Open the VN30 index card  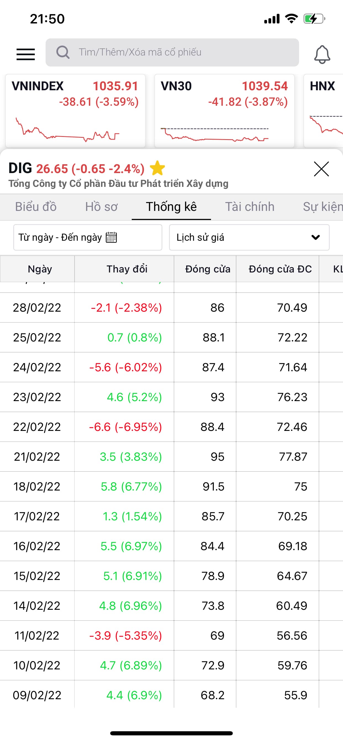(x=224, y=111)
